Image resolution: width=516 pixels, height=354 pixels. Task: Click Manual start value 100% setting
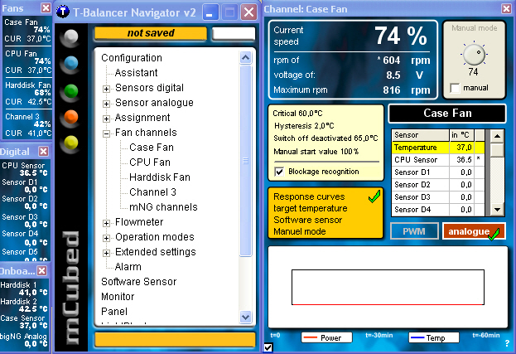316,152
